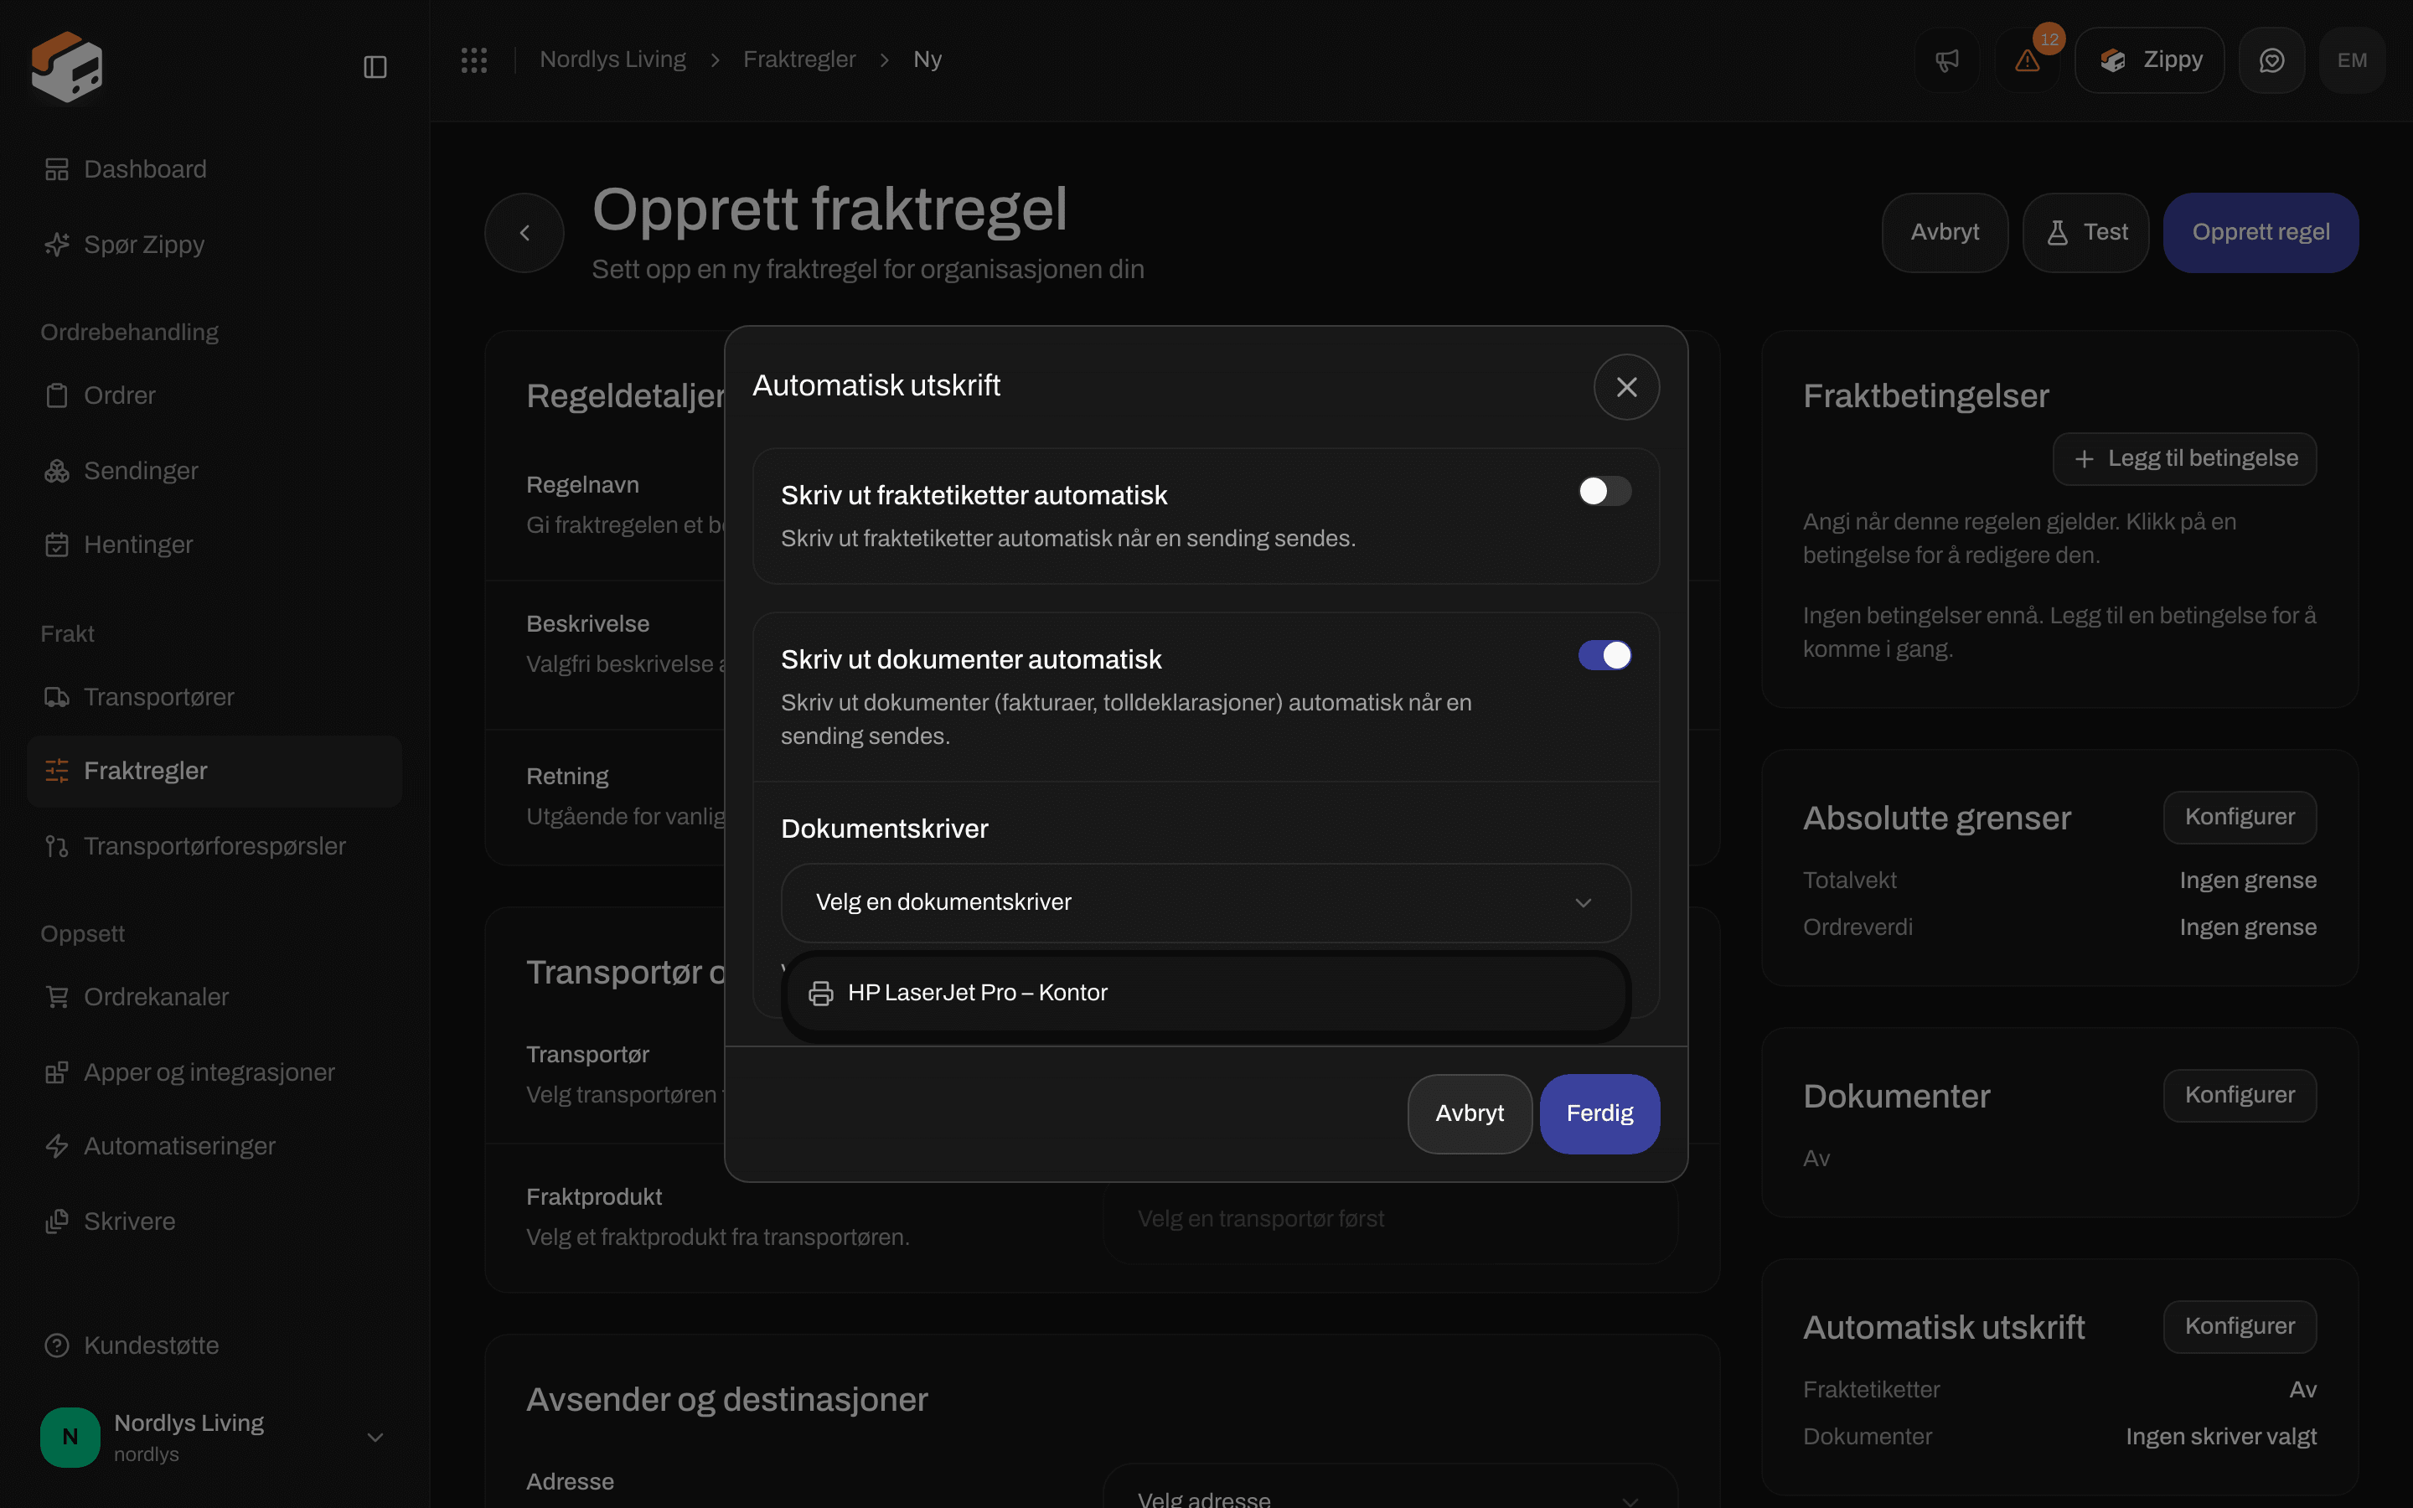Open Ordrer in sidebar
Viewport: 2413px width, 1508px height.
[x=214, y=396]
